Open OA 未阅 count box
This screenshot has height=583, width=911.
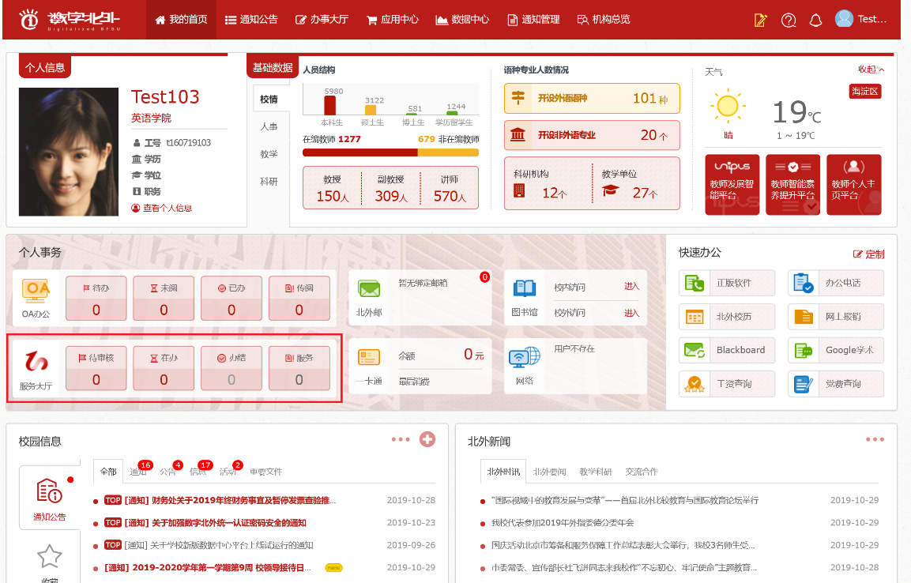click(x=164, y=299)
